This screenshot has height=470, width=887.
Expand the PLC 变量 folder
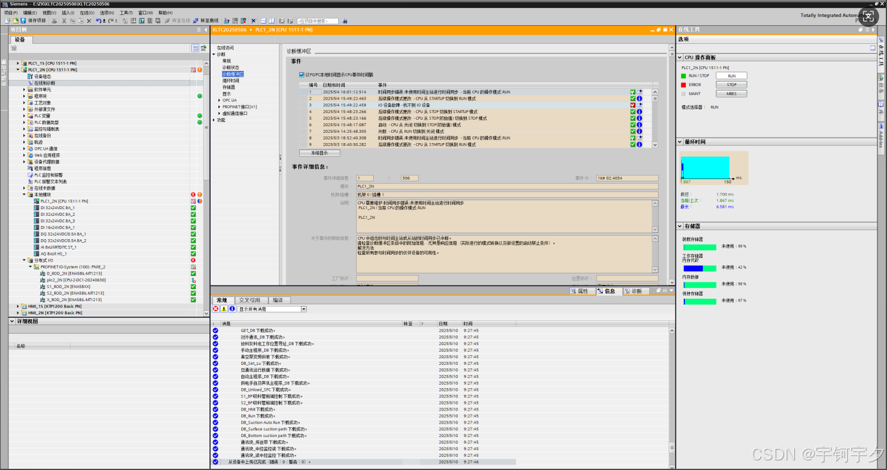click(25, 115)
